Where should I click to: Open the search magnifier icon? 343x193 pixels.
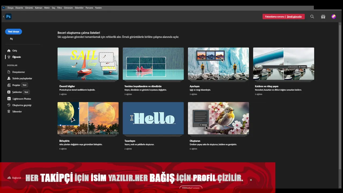(312, 17)
